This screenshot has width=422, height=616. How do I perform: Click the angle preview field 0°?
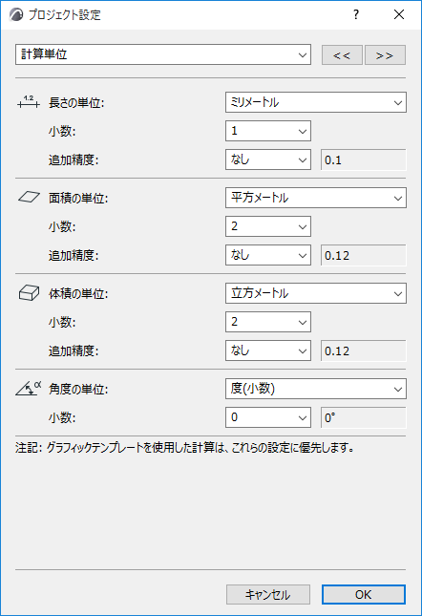click(x=364, y=417)
